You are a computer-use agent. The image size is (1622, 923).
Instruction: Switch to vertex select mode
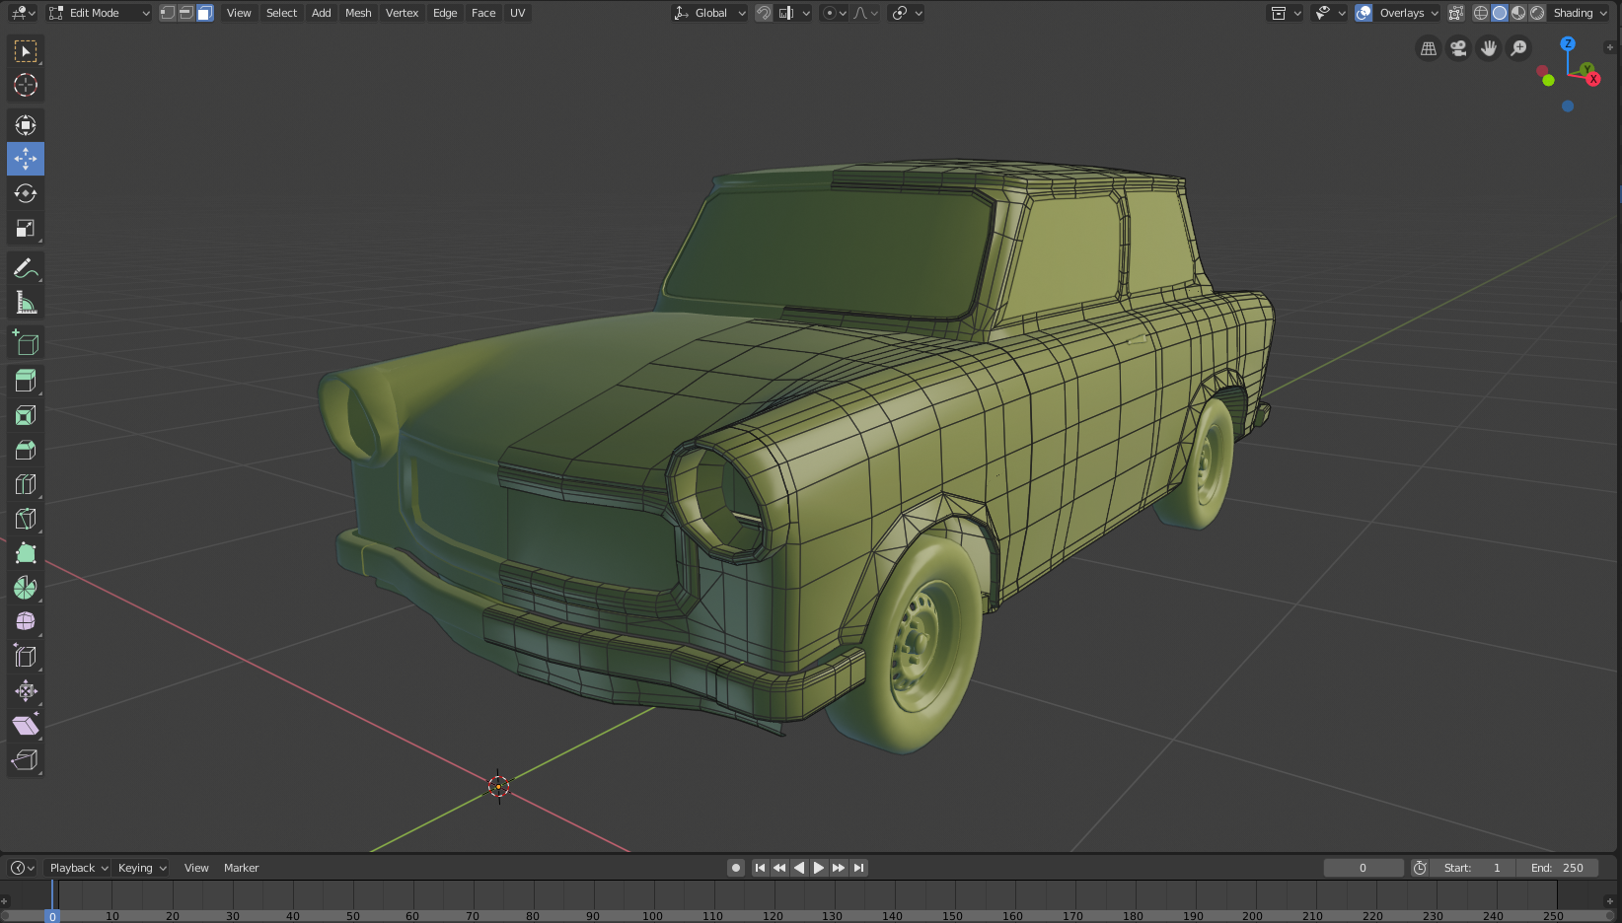click(168, 13)
